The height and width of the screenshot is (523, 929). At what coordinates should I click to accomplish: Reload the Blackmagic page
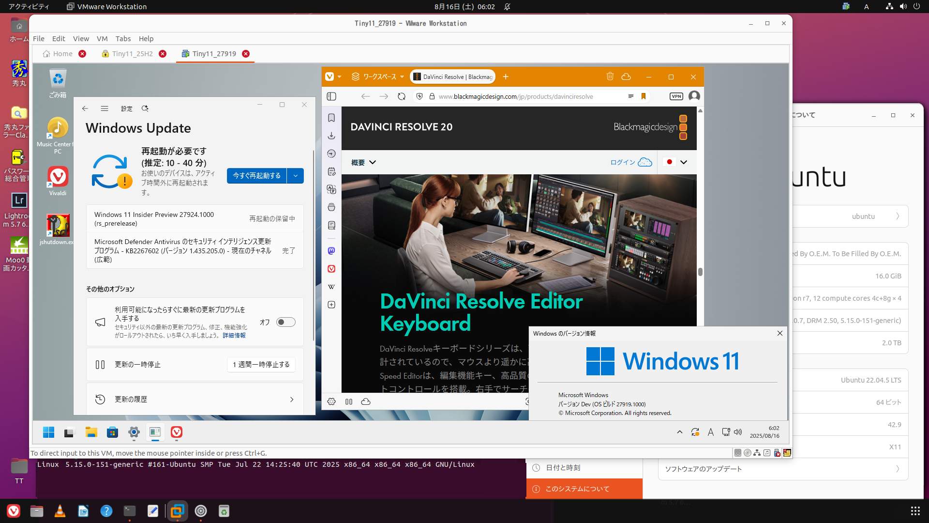[402, 96]
